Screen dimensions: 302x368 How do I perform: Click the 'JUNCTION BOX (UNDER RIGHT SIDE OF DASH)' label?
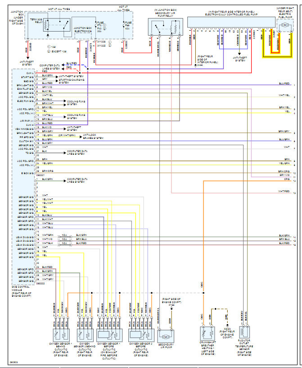coord(17,18)
